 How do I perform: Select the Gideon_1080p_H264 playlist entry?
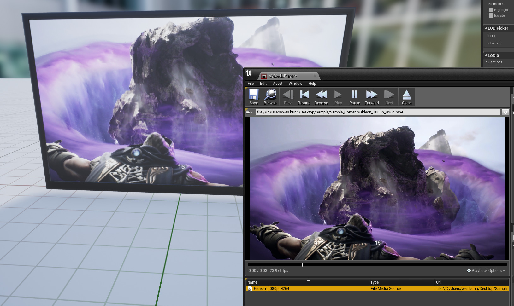click(271, 289)
